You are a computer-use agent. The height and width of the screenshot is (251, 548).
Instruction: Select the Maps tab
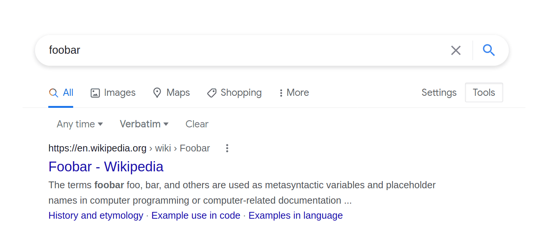(171, 92)
